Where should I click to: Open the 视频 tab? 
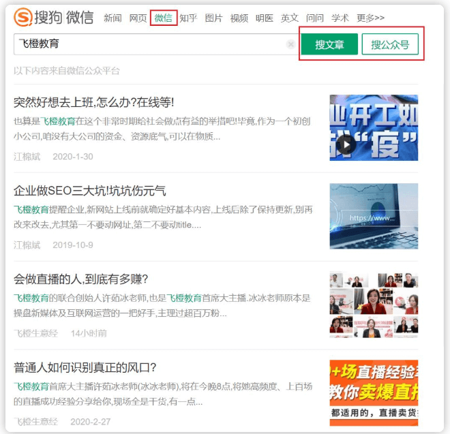click(239, 18)
